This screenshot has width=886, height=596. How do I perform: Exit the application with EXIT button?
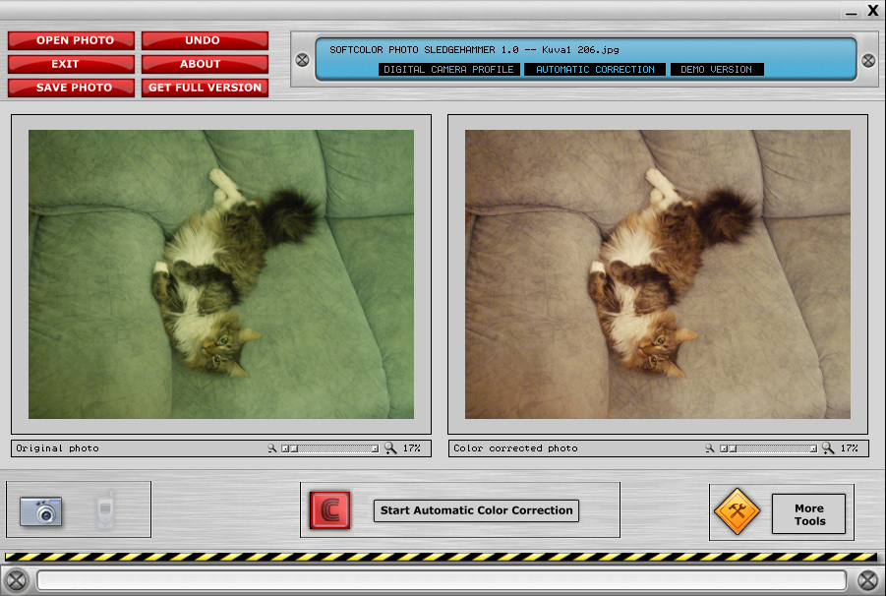[x=71, y=64]
